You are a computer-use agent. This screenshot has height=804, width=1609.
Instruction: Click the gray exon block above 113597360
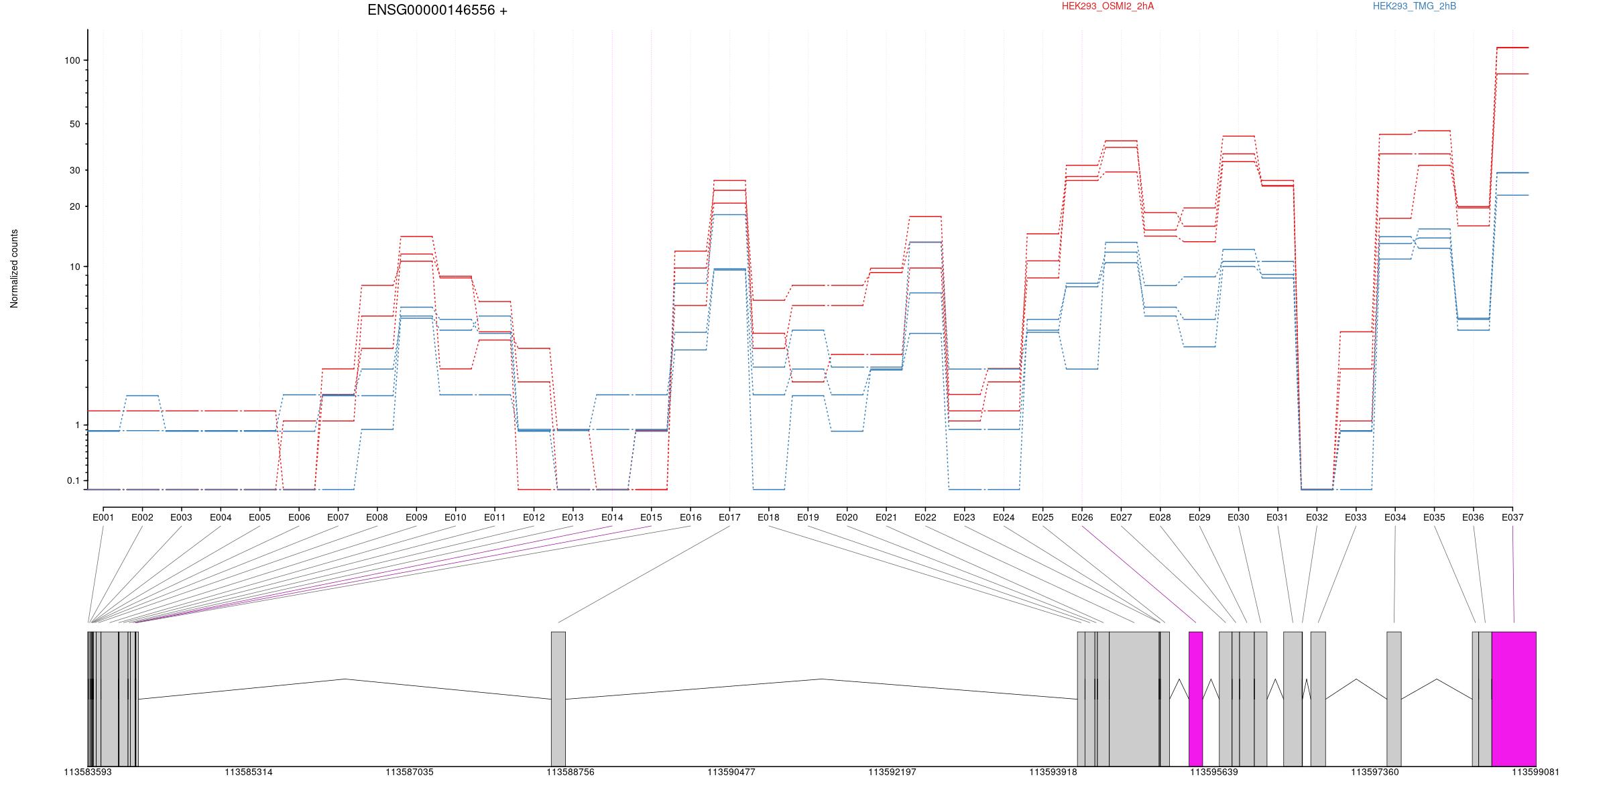(x=1394, y=699)
